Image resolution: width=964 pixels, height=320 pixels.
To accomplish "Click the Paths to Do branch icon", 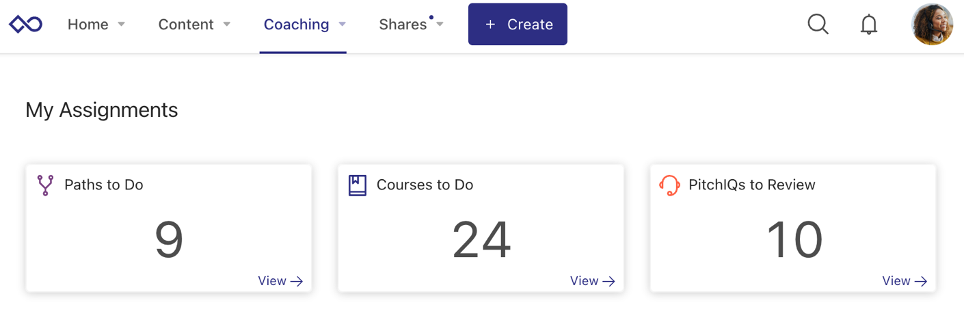I will [x=45, y=185].
